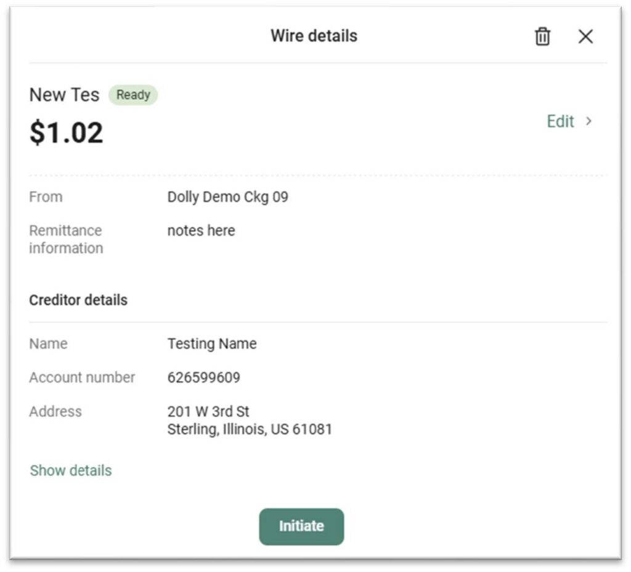Click the 201 W 3rd St address line
Viewport: 631px width, 572px height.
point(208,411)
